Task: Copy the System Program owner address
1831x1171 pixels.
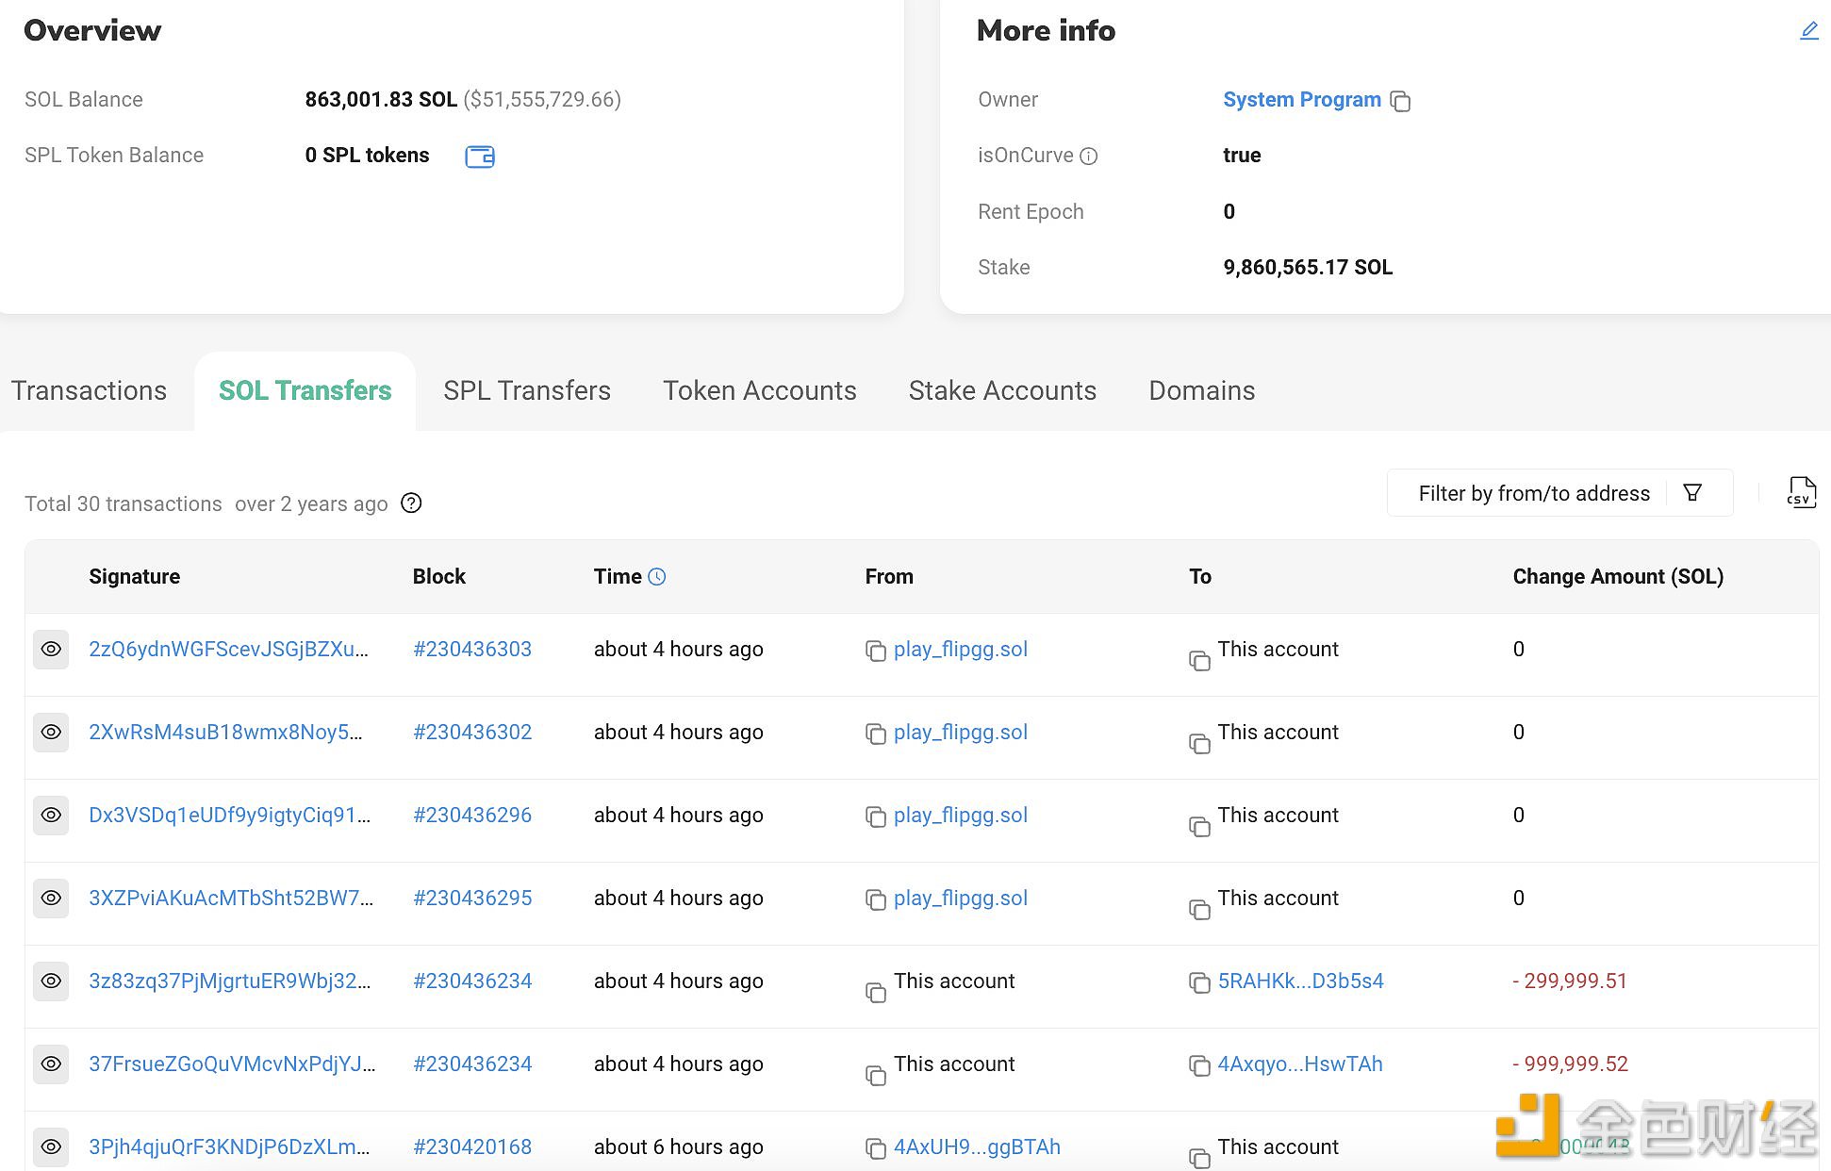Action: 1400,101
